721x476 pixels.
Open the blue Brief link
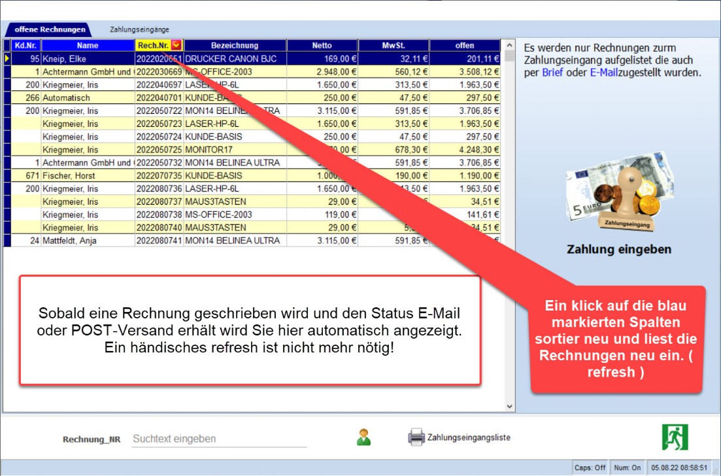coord(551,73)
